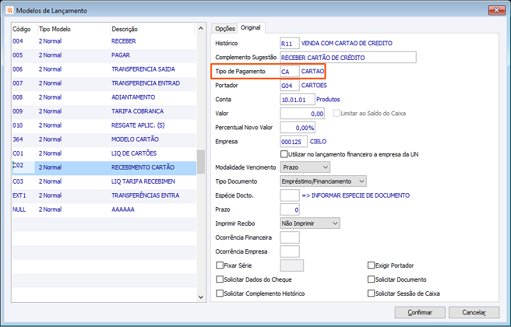
Task: Toggle the Fixar Série checkbox
Action: tap(220, 266)
